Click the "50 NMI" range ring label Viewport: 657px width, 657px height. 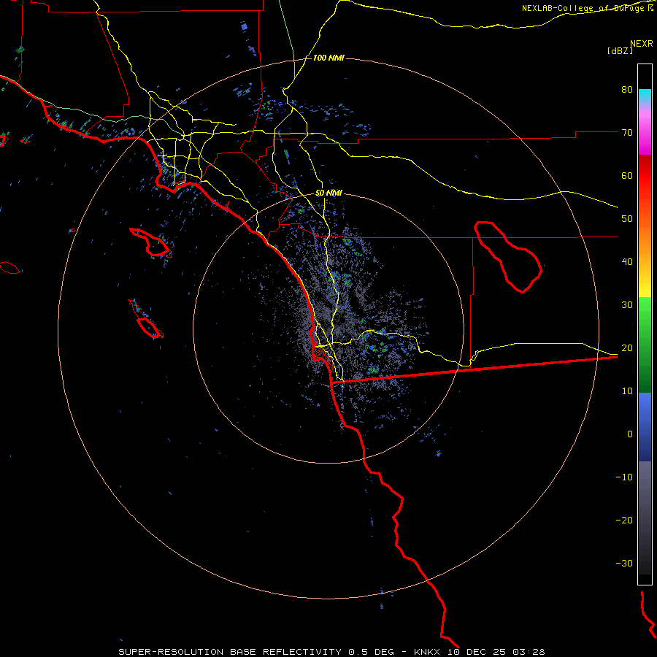click(328, 193)
